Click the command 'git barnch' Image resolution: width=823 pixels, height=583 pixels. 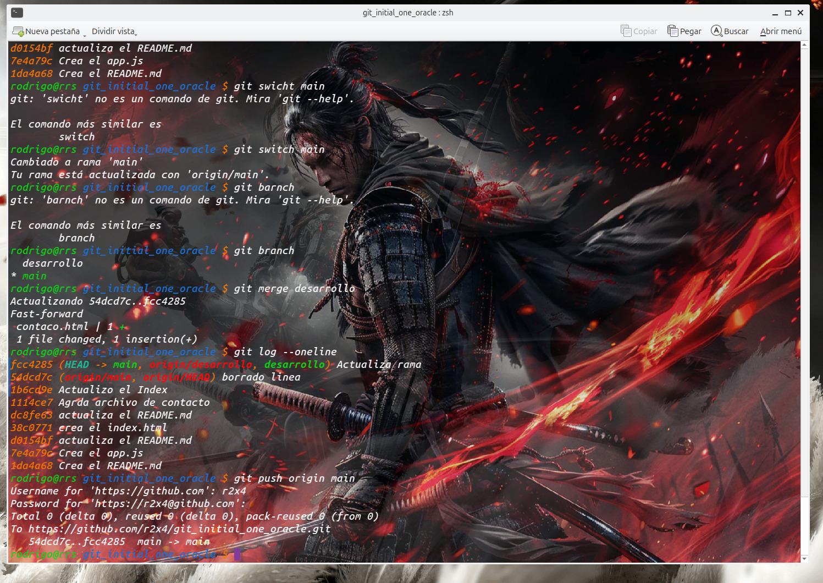[264, 188]
